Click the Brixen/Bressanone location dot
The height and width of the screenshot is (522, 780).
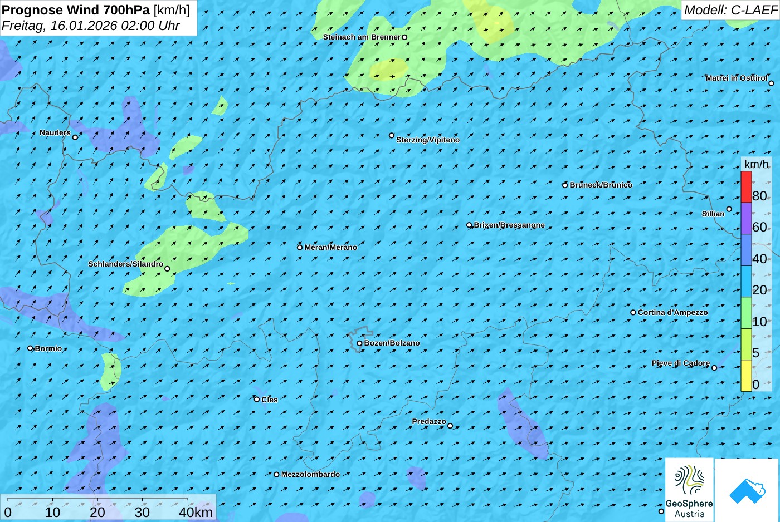(x=469, y=225)
